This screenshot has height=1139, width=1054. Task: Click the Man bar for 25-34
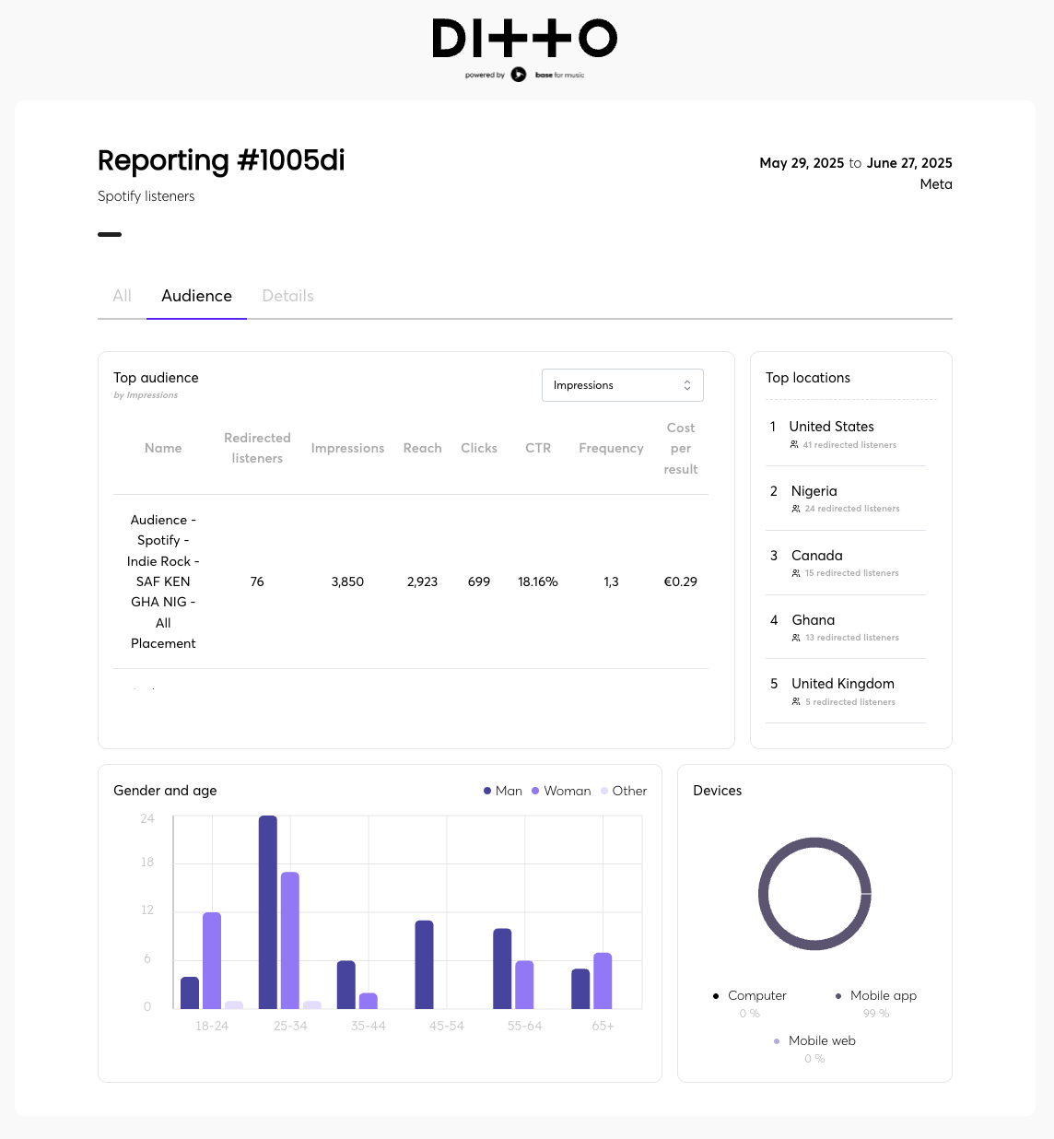point(268,912)
